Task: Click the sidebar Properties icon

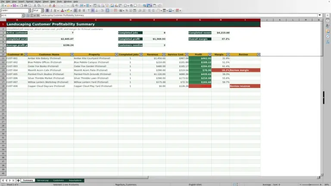Action: (328, 21)
